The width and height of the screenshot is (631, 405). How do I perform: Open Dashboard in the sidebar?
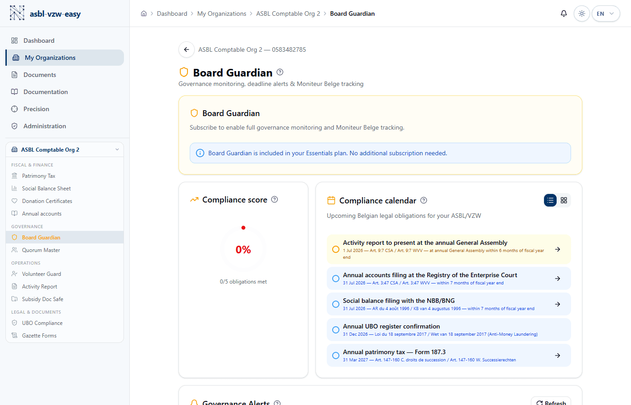point(64,40)
